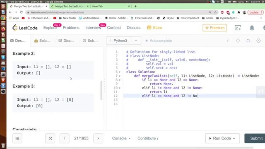Open the Remix - Solidity bookmark
Screen dimensions: 265x149
click(x=116, y=18)
